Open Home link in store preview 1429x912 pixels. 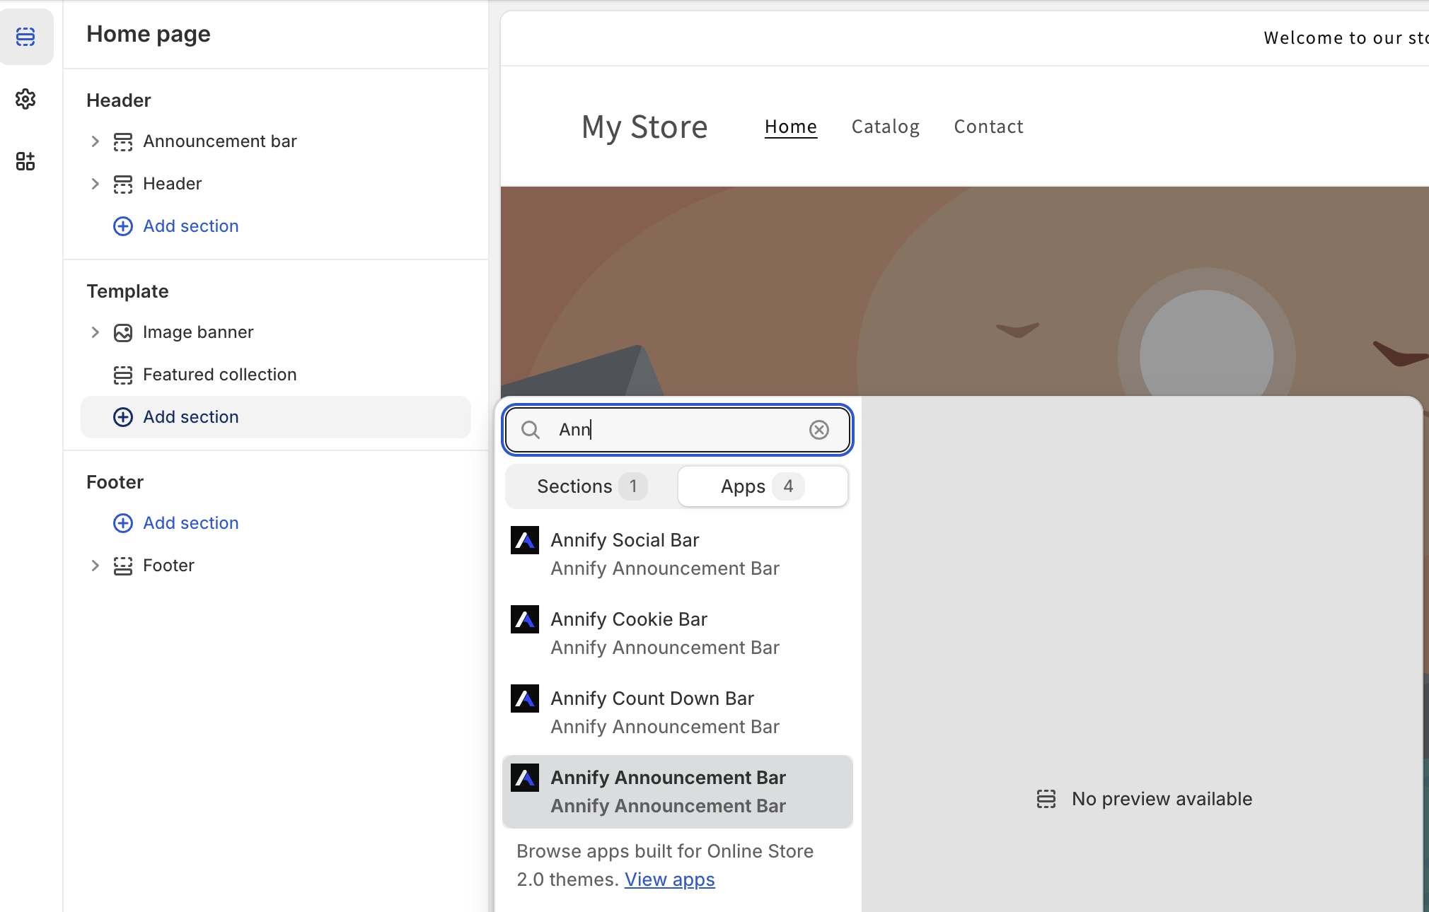[791, 127]
